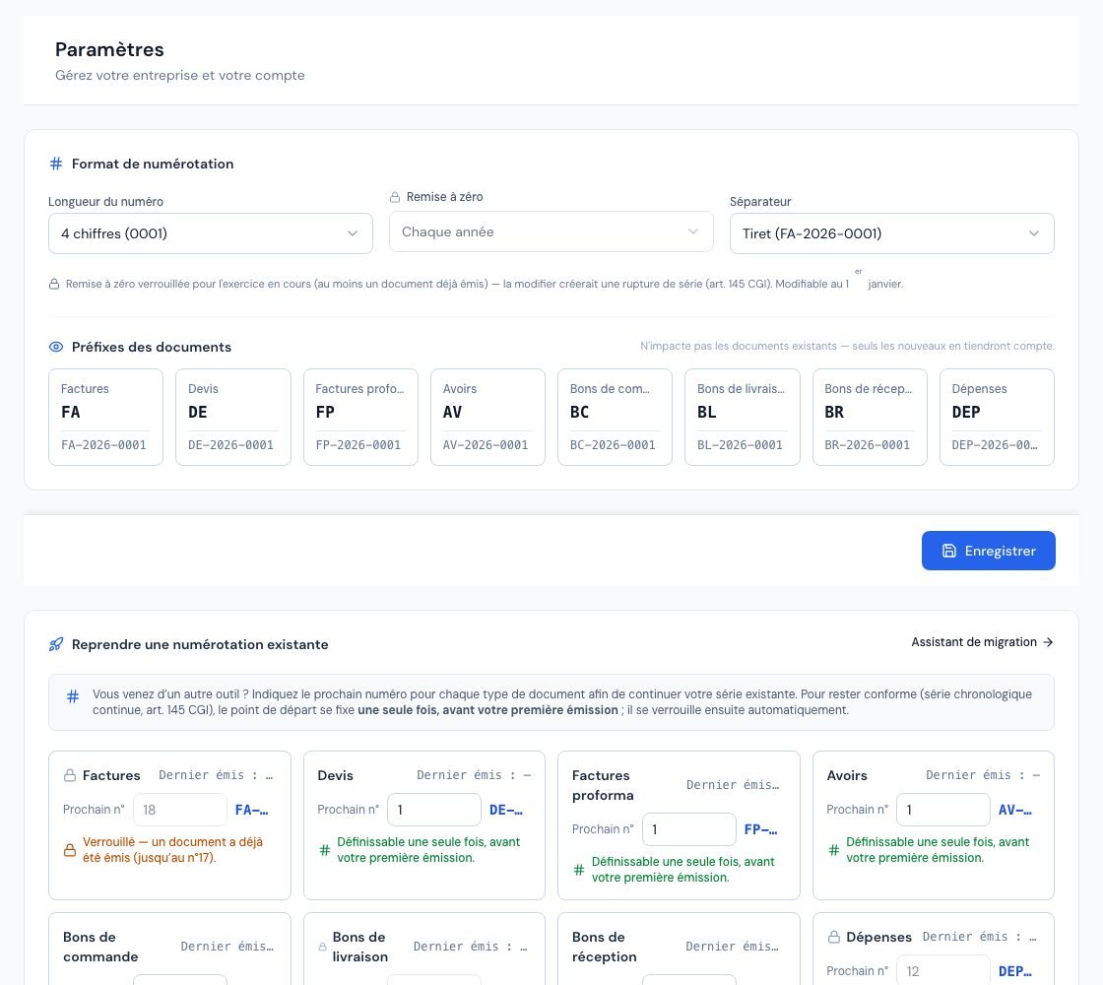Click the Paramètres page heading
The height and width of the screenshot is (985, 1103).
pyautogui.click(x=109, y=49)
